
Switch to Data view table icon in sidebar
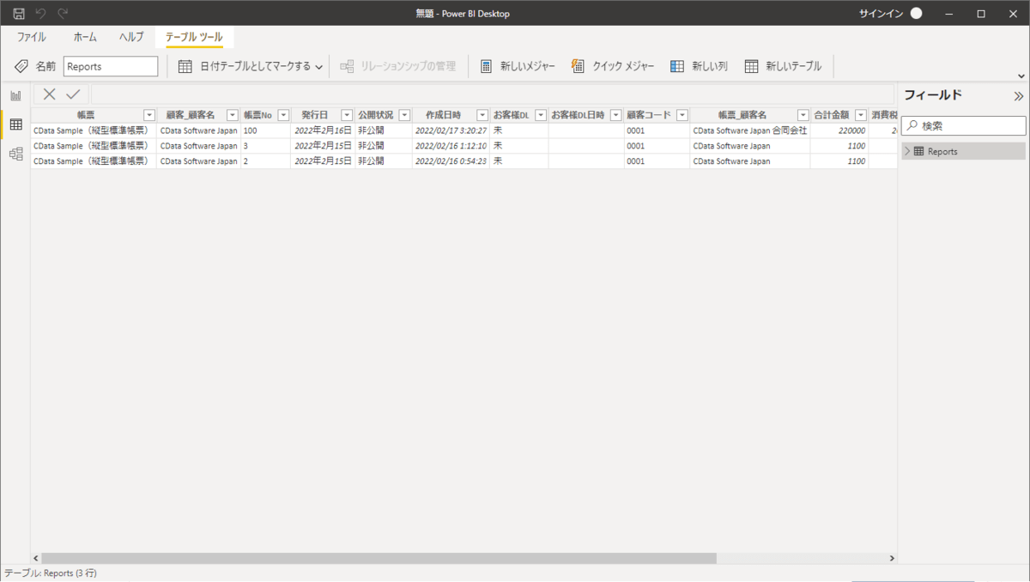(x=15, y=125)
